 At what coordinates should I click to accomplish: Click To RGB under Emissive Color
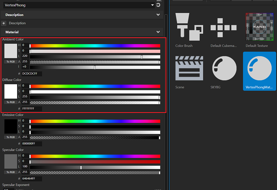coord(10,137)
